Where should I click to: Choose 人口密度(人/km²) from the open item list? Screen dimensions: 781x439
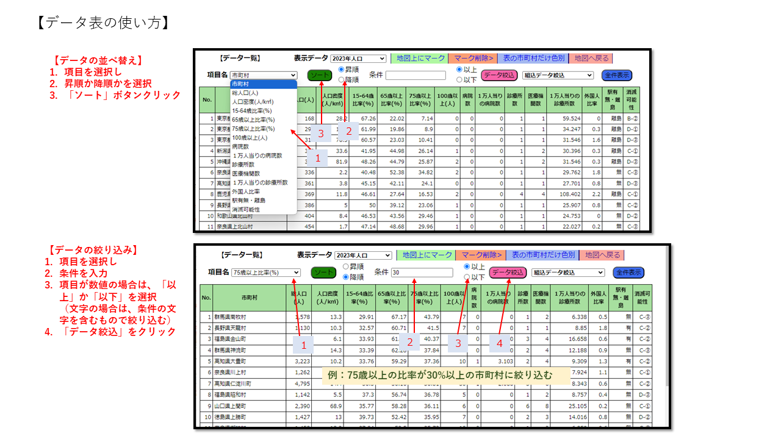253,102
